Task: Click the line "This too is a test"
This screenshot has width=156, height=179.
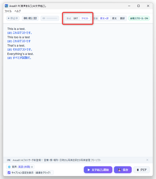Action: (x=18, y=37)
